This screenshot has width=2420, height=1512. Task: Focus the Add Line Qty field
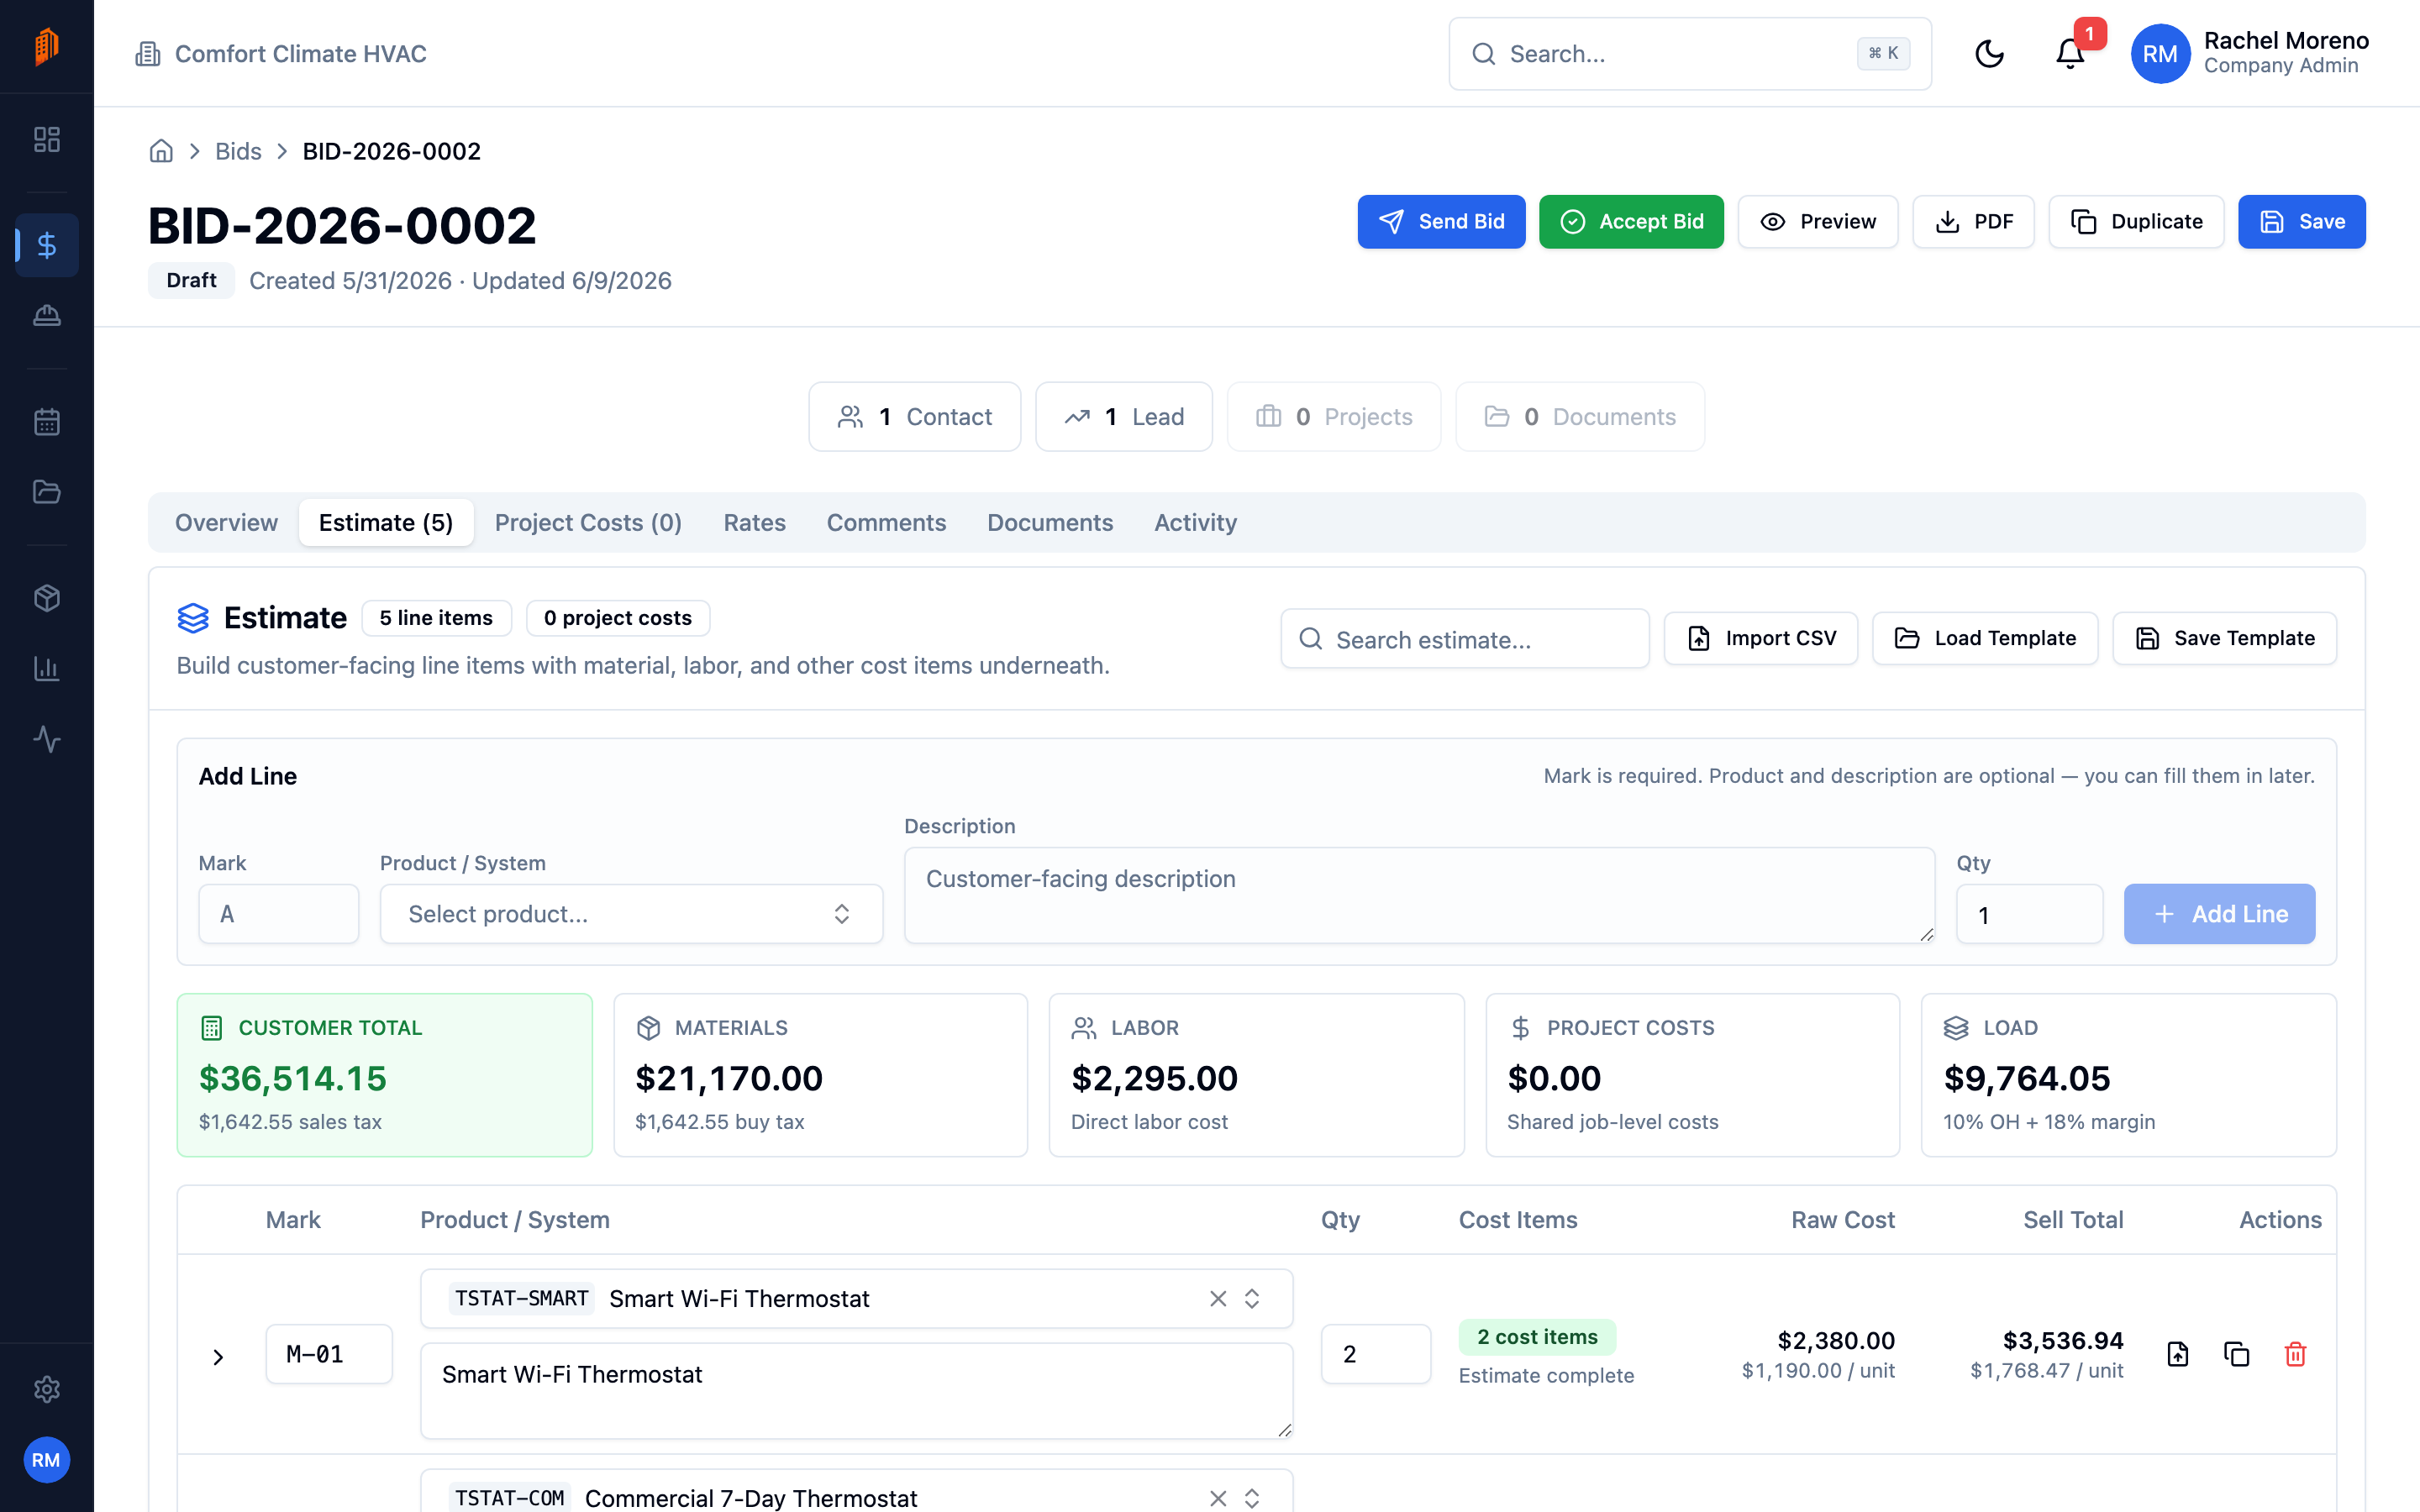pyautogui.click(x=2029, y=913)
